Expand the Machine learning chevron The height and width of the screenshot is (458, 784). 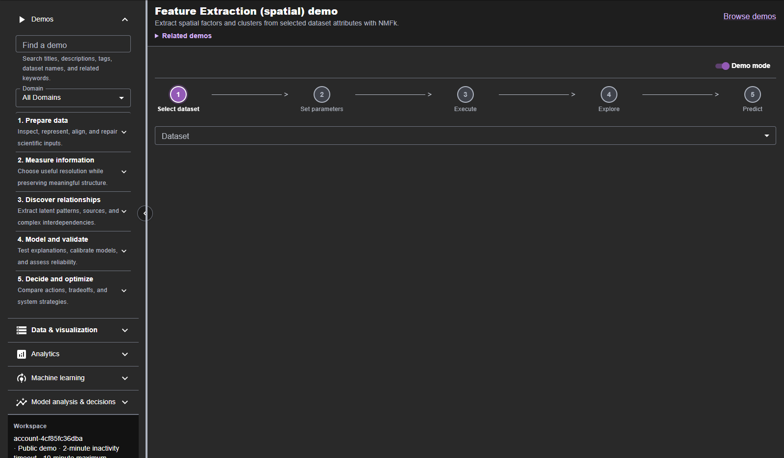point(125,378)
